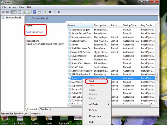Select the Secure Socket Tun... service row
Viewport: 167px width, 125px height.
click(x=111, y=33)
